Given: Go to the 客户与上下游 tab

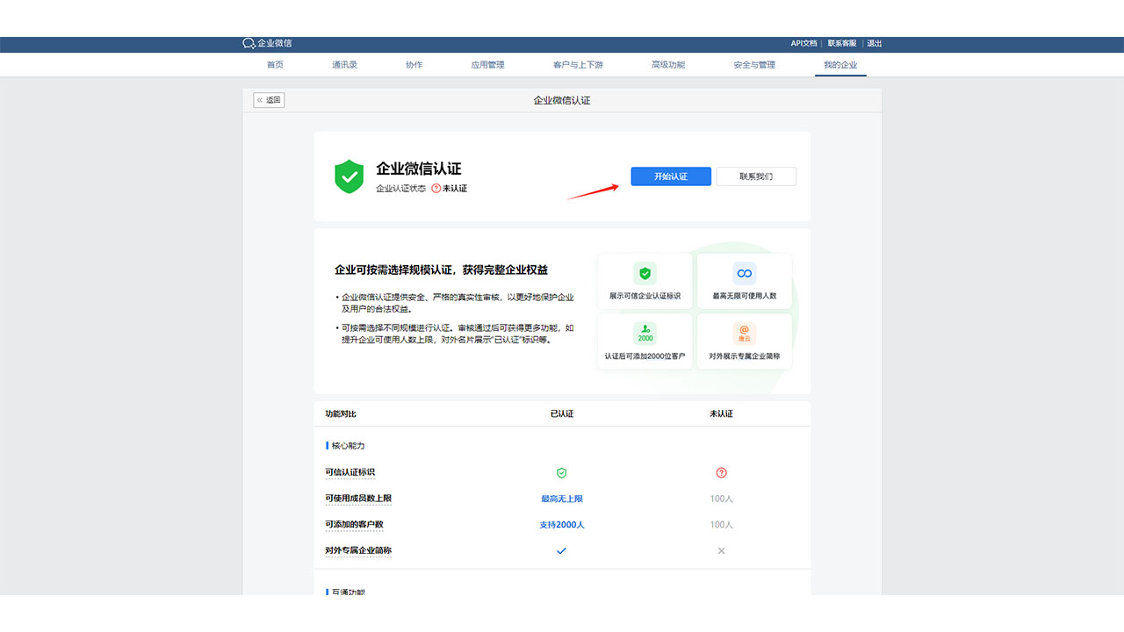Looking at the screenshot, I should tap(578, 65).
